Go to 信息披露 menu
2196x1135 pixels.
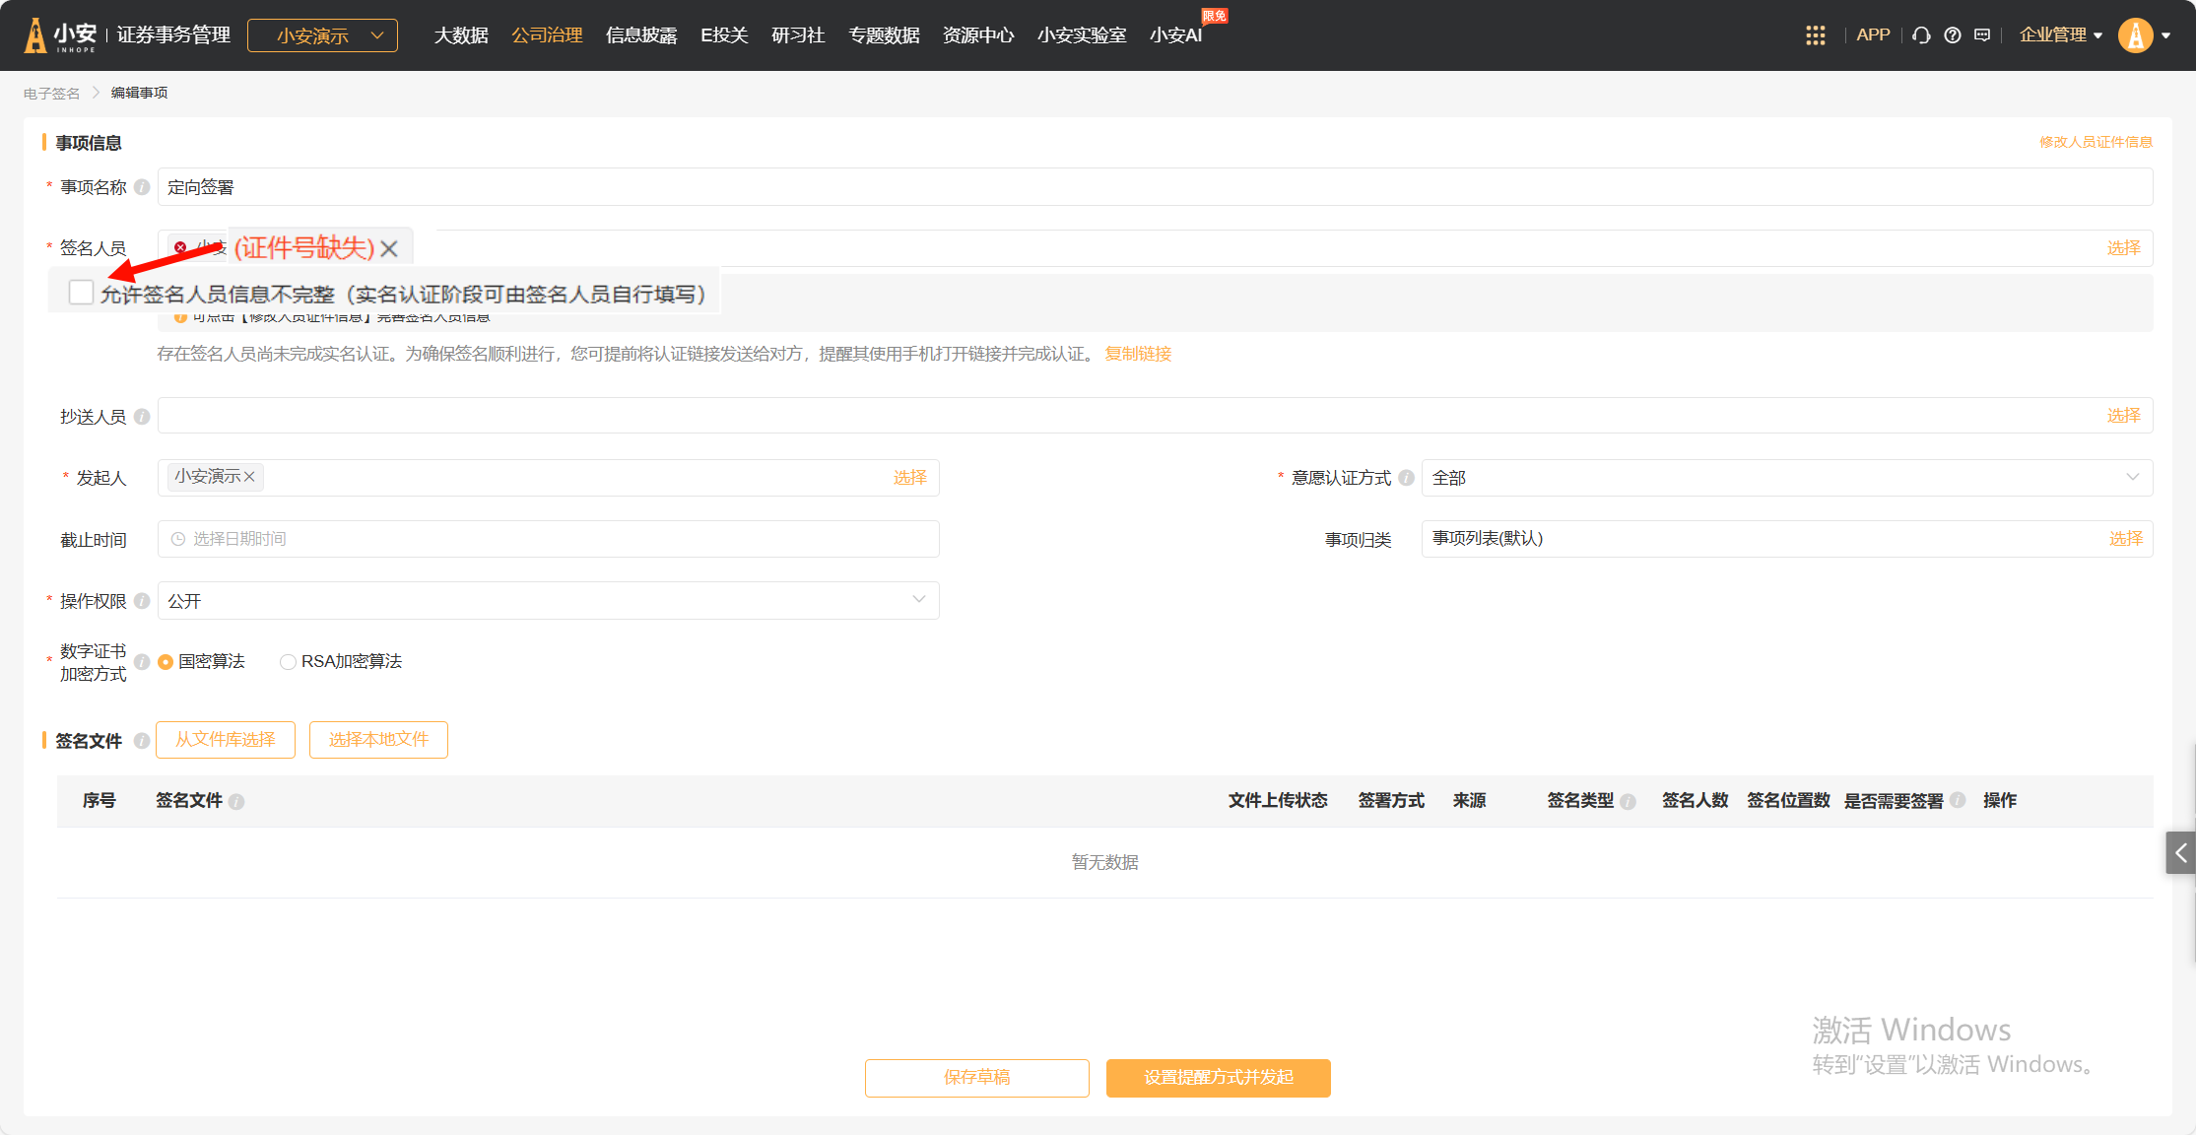[641, 35]
